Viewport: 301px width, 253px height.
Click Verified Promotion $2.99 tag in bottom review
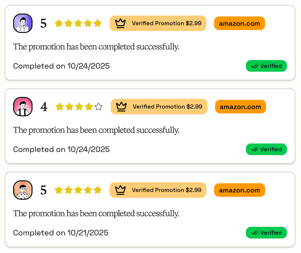click(158, 190)
